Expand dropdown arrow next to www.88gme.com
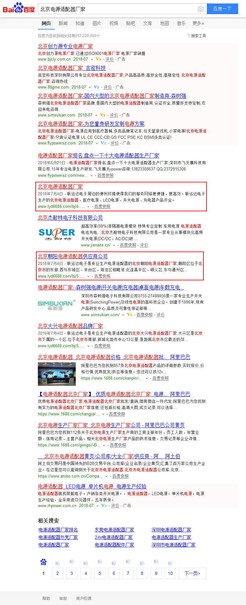 coord(90,87)
